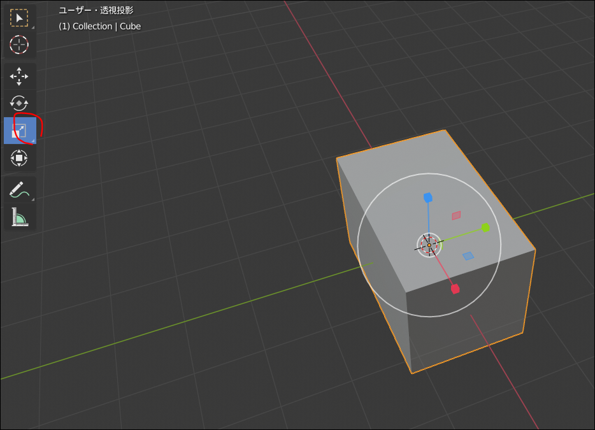Image resolution: width=595 pixels, height=430 pixels.
Task: Select the highlighted Scale tool
Action: pos(20,131)
